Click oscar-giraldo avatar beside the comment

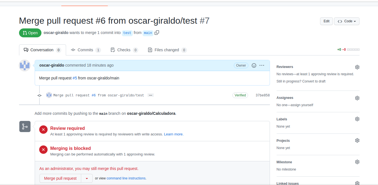(x=24, y=65)
